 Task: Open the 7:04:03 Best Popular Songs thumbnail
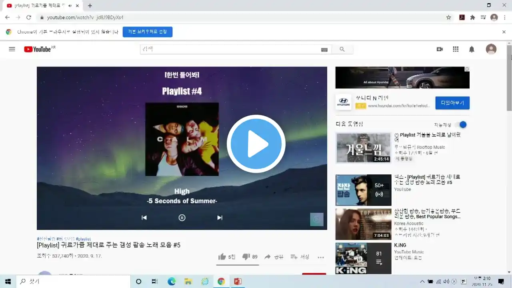(363, 224)
